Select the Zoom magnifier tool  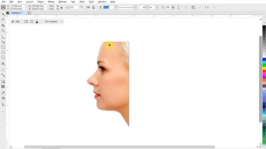click(3, 31)
